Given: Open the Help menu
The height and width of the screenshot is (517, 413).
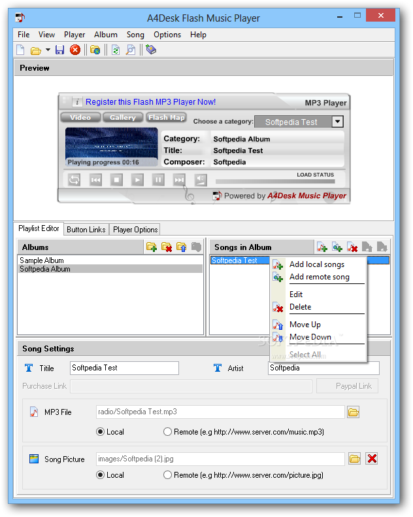Looking at the screenshot, I should 198,35.
